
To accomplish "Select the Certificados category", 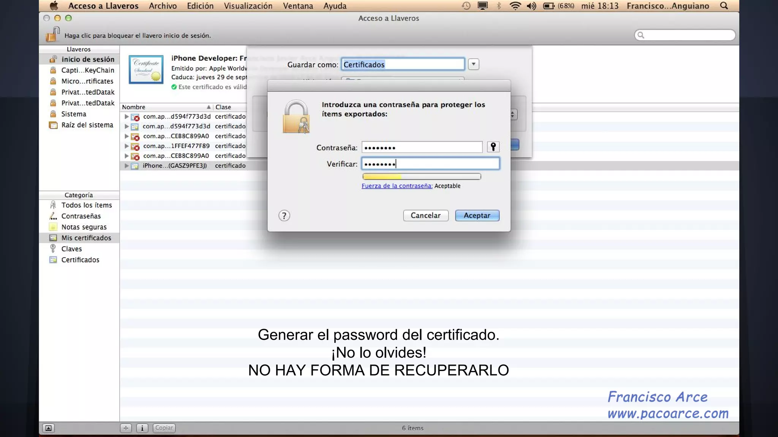I will (79, 260).
